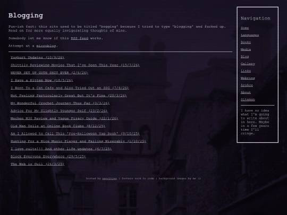Open Languages in Navigation
The height and width of the screenshot is (215, 287).
click(250, 35)
